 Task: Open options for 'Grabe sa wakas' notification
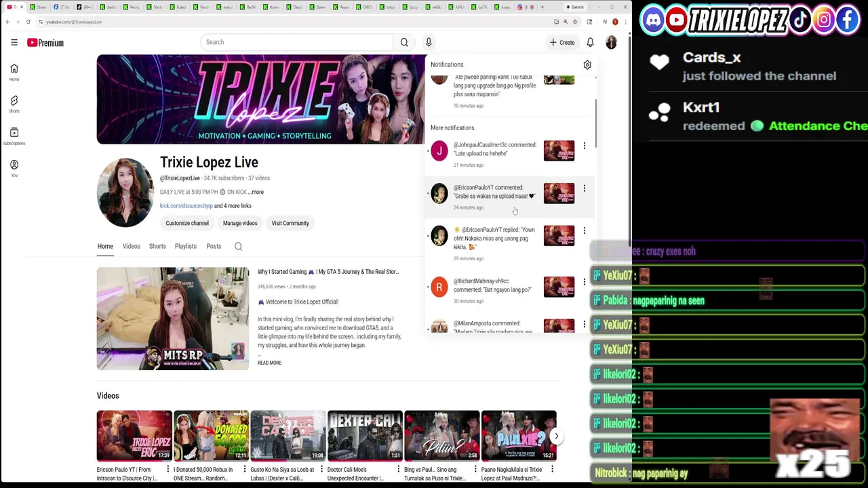[584, 188]
